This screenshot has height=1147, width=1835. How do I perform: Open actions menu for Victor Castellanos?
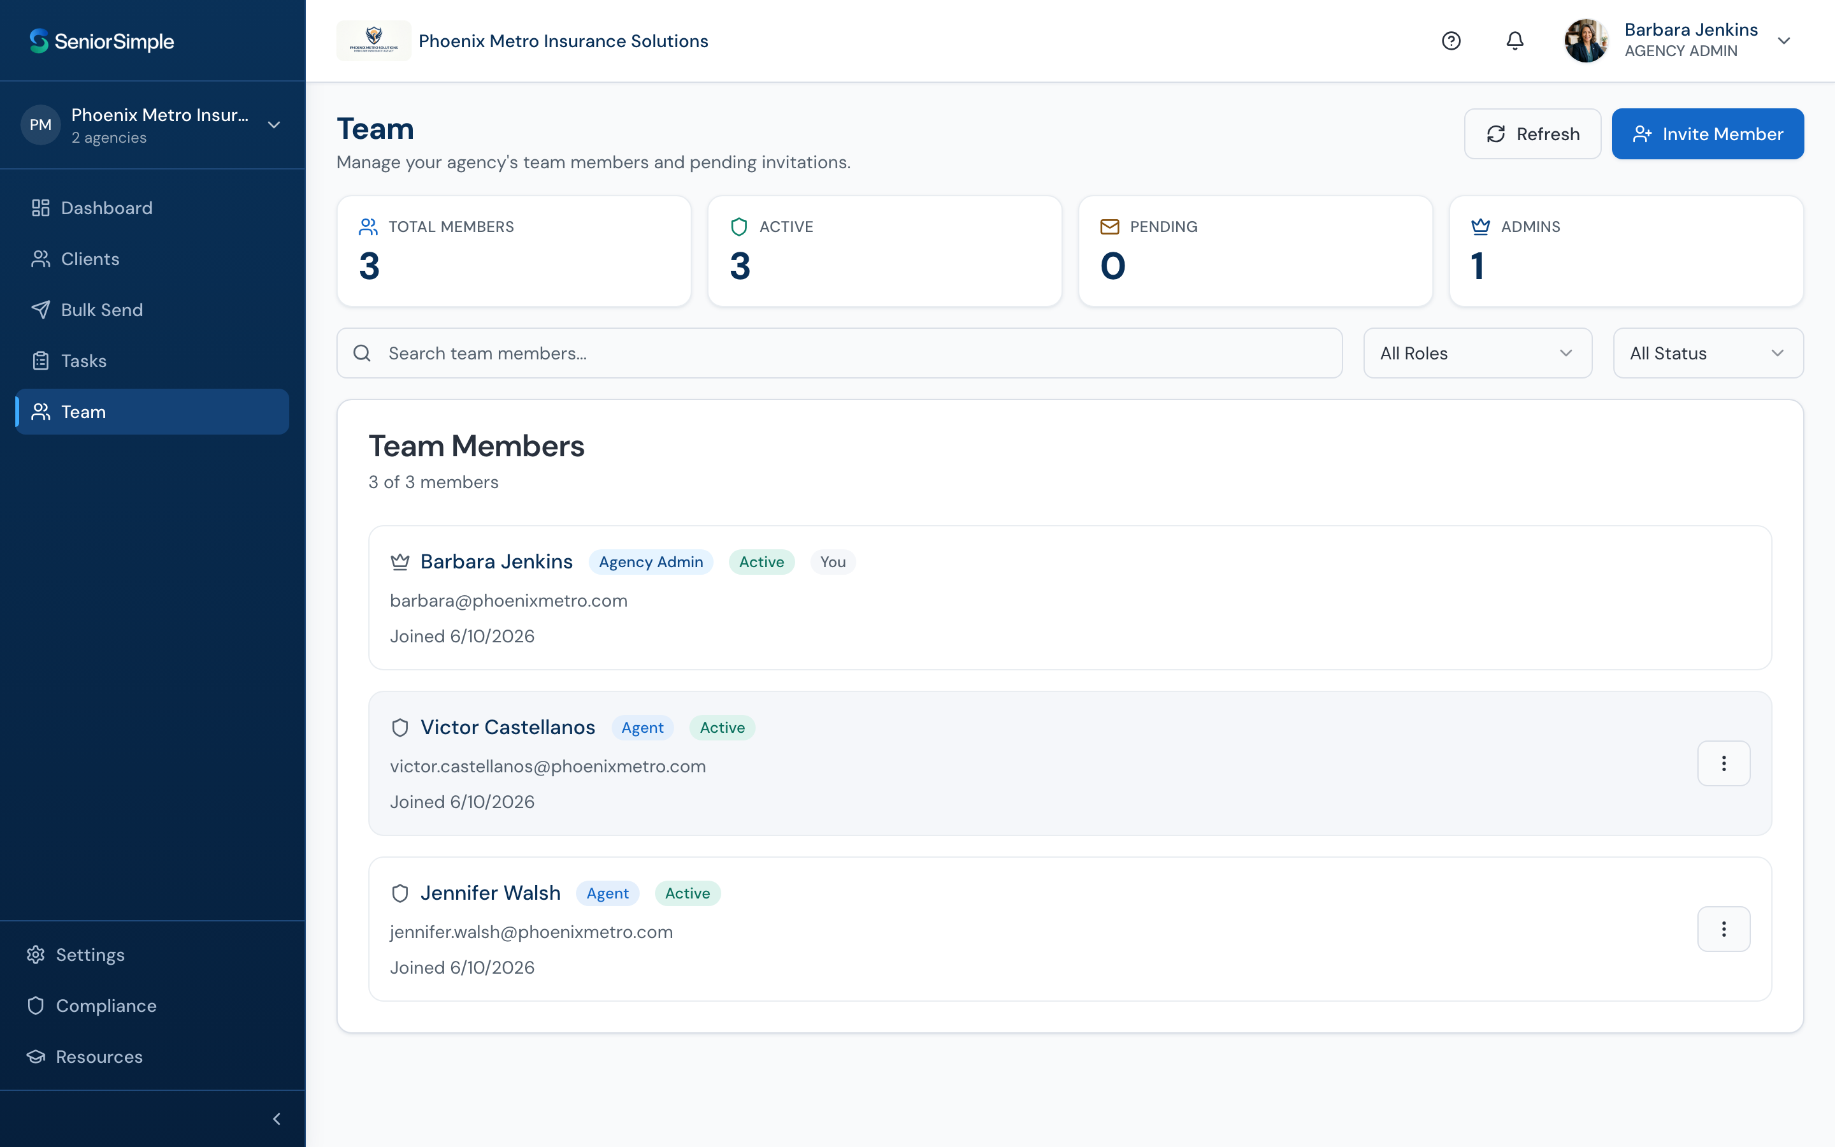tap(1723, 763)
